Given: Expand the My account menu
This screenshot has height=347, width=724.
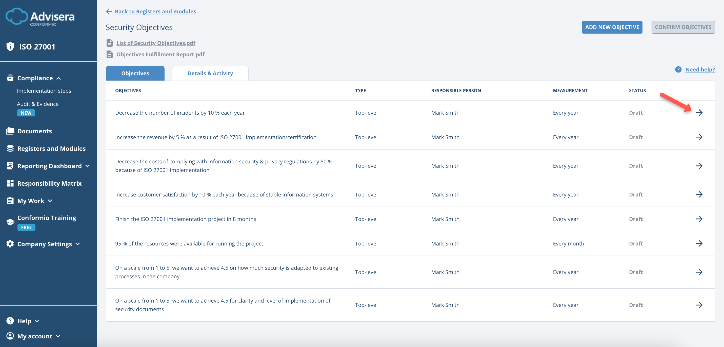Looking at the screenshot, I should [x=58, y=336].
